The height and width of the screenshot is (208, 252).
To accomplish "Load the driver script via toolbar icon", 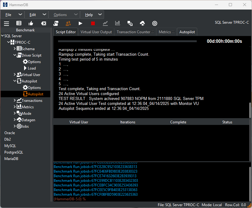I will 56,23.
